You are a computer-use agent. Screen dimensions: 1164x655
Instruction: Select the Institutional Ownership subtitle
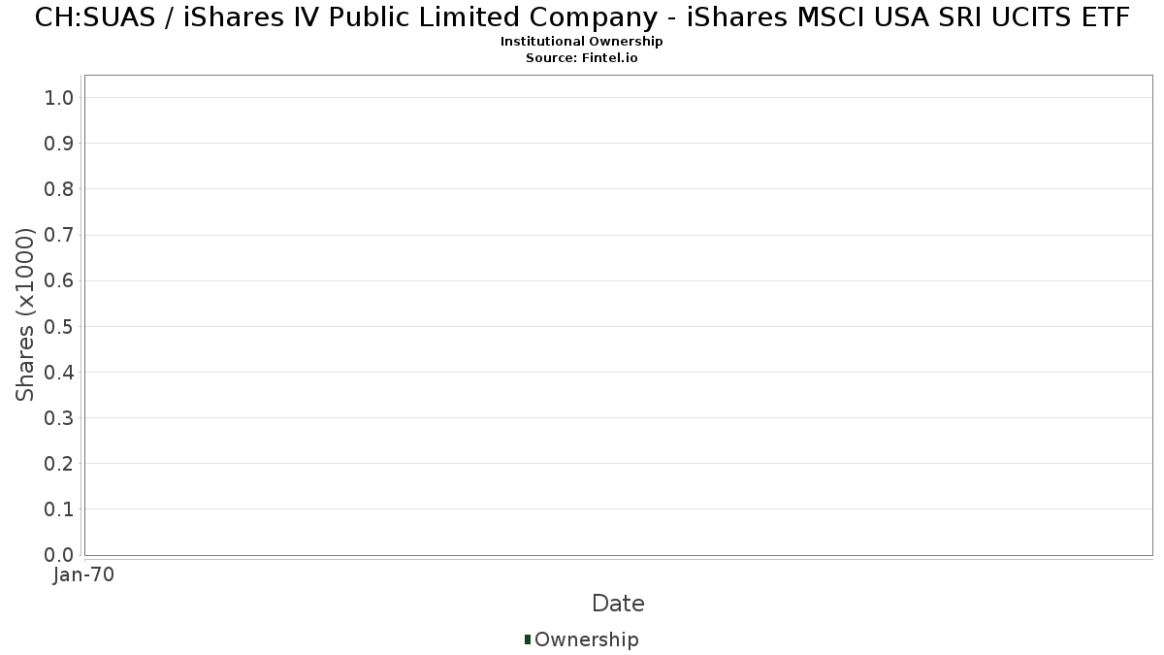582,42
